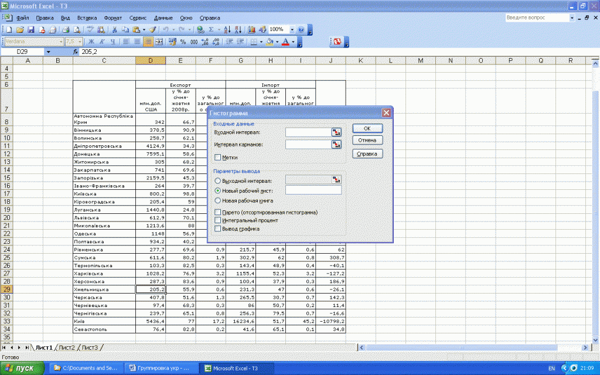Insert a hyperlink with the globe icon

(200, 29)
